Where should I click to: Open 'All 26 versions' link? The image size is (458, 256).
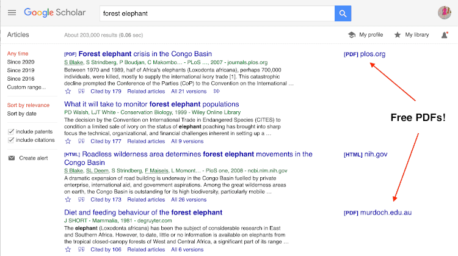189,200
